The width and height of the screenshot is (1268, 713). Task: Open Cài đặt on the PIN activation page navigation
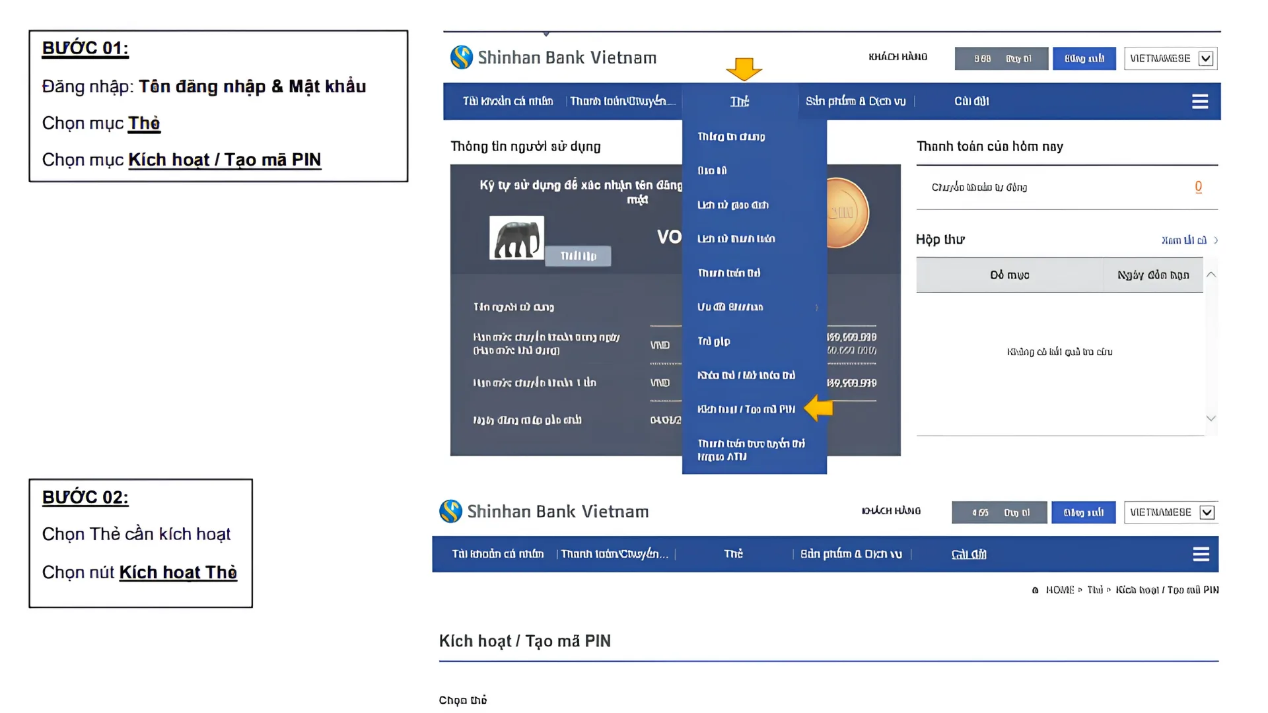[969, 554]
